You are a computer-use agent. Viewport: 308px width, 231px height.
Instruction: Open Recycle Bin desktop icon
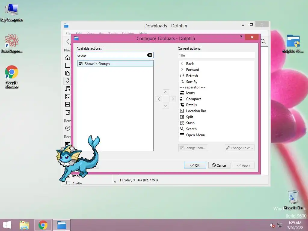[x=293, y=200]
